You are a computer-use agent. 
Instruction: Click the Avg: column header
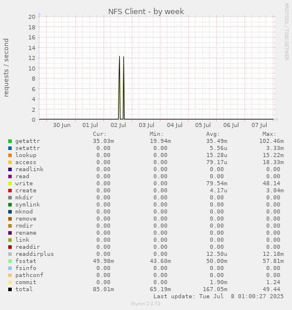[213, 134]
